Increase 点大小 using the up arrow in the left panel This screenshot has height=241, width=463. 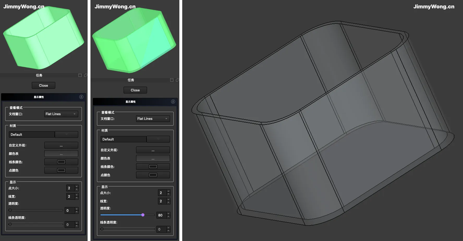pos(77,187)
